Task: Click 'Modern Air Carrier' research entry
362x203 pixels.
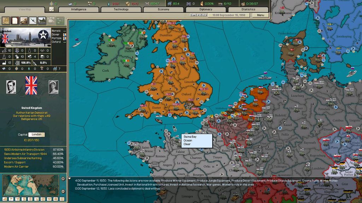Action: [16, 167]
